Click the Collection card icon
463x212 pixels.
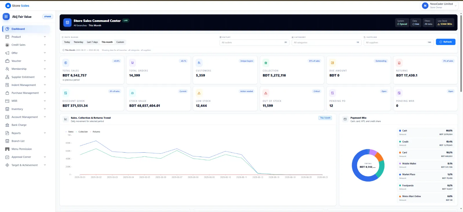[266, 63]
